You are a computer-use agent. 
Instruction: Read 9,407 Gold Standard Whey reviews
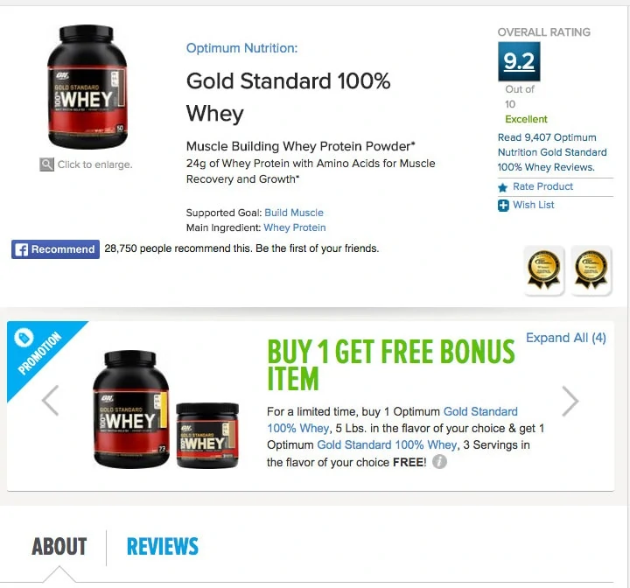(x=552, y=152)
